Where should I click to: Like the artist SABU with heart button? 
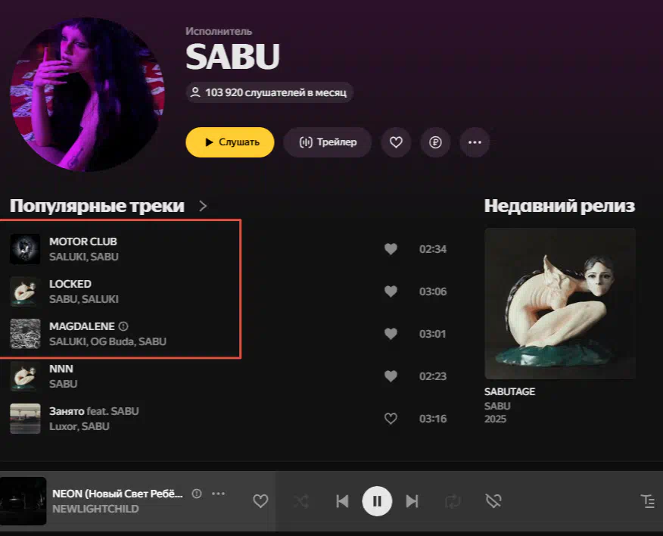(396, 142)
